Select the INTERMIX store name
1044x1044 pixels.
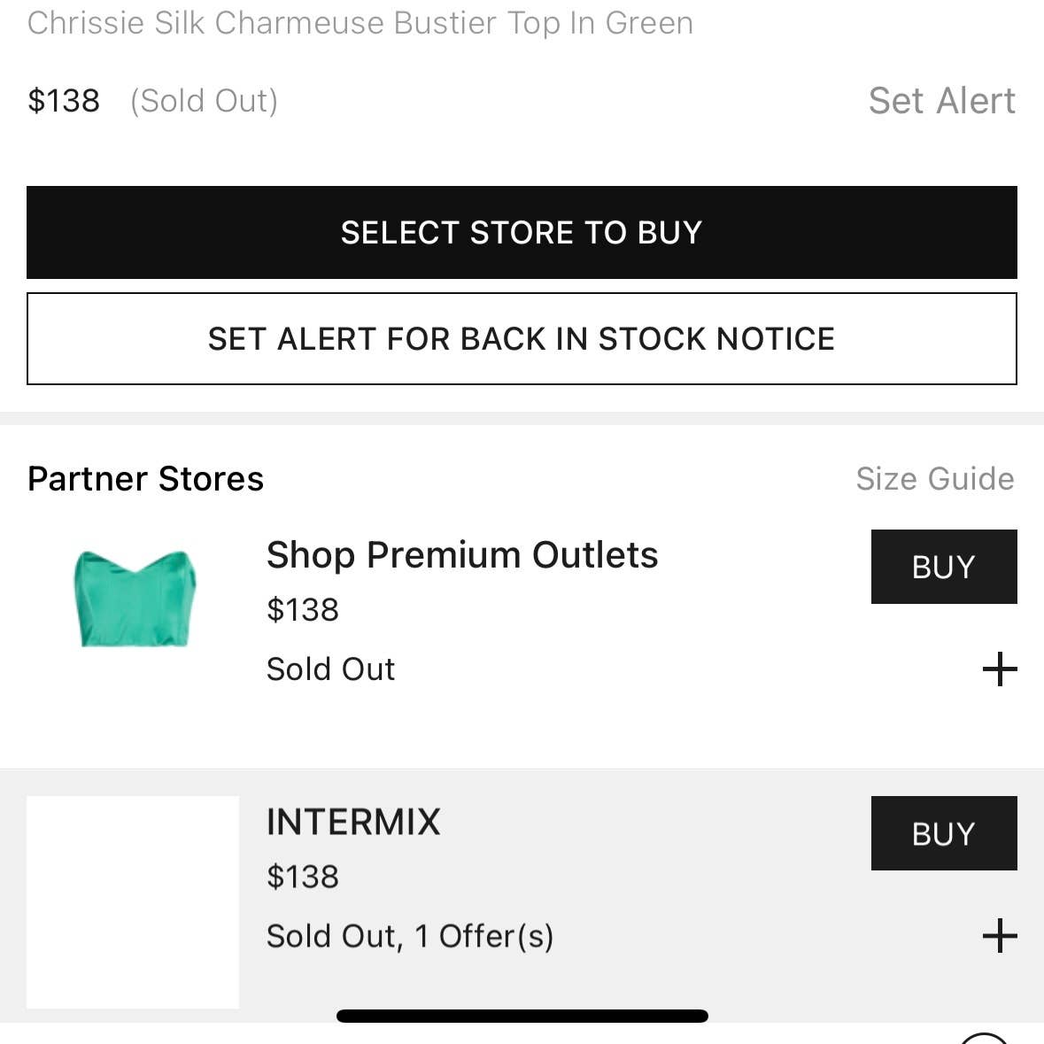tap(353, 822)
